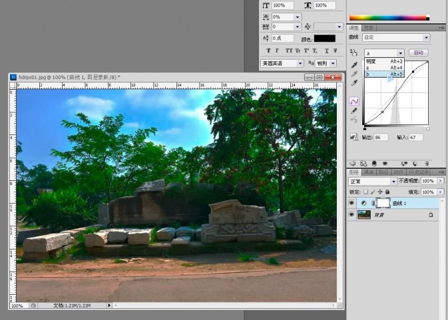The height and width of the screenshot is (320, 448).
Task: Toggle adjustment layer visibility eye in Adjustments panel
Action: click(385, 164)
